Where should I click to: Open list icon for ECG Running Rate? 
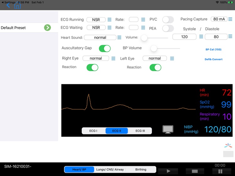[x=143, y=19]
